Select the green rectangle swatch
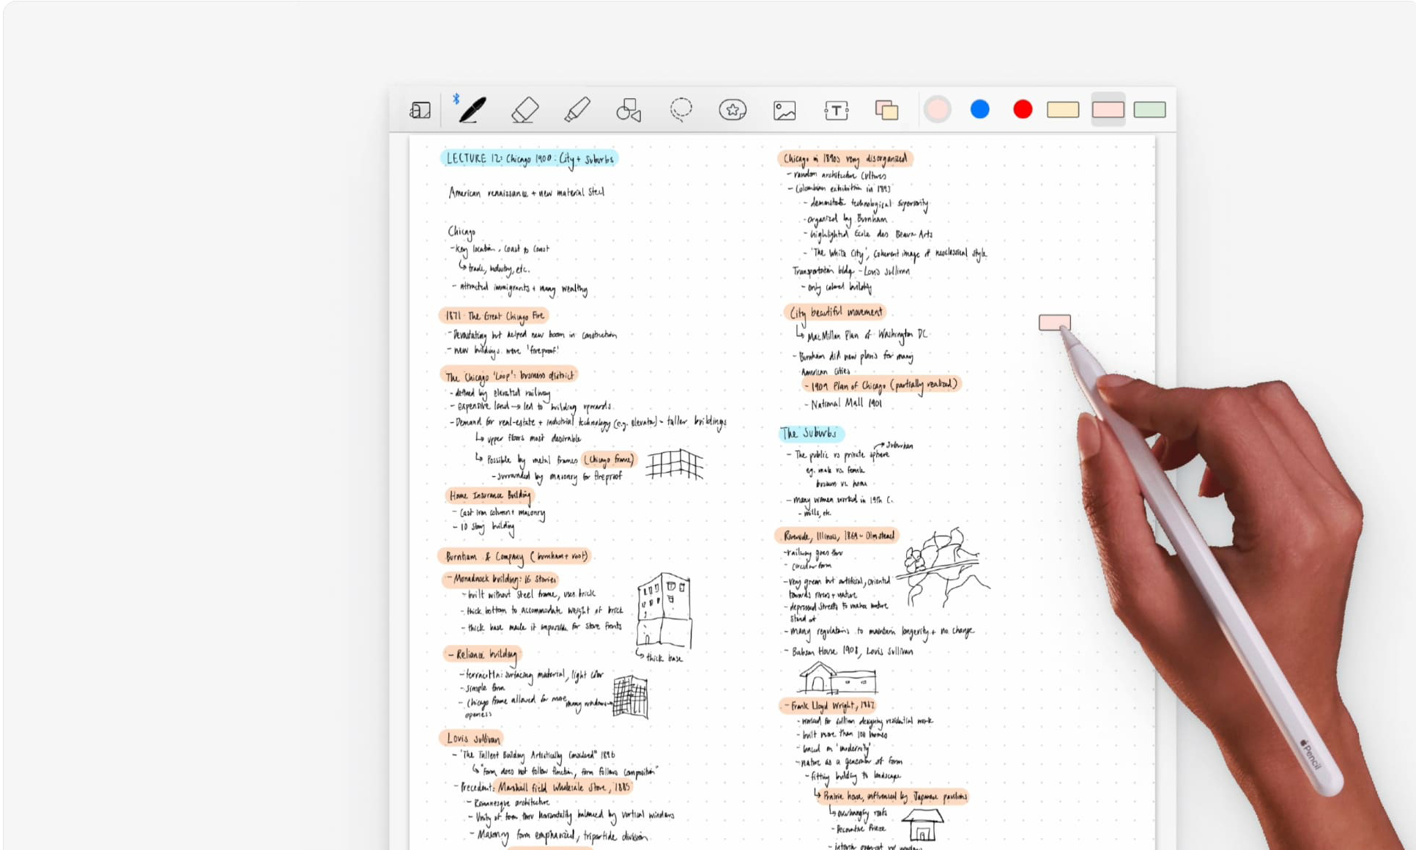Screen dimensions: 1416x850 [x=1149, y=110]
